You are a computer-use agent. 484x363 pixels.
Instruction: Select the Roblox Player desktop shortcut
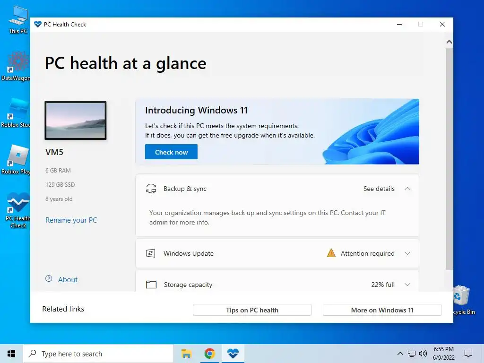pos(16,160)
